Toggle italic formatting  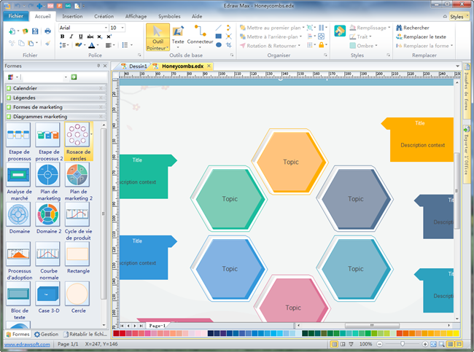pos(71,36)
